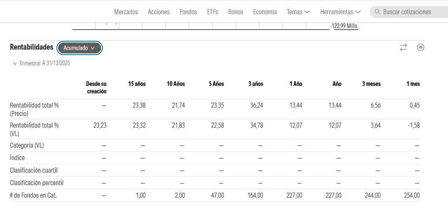Click the magnifier search icon
This screenshot has width=448, height=221.
(377, 12)
